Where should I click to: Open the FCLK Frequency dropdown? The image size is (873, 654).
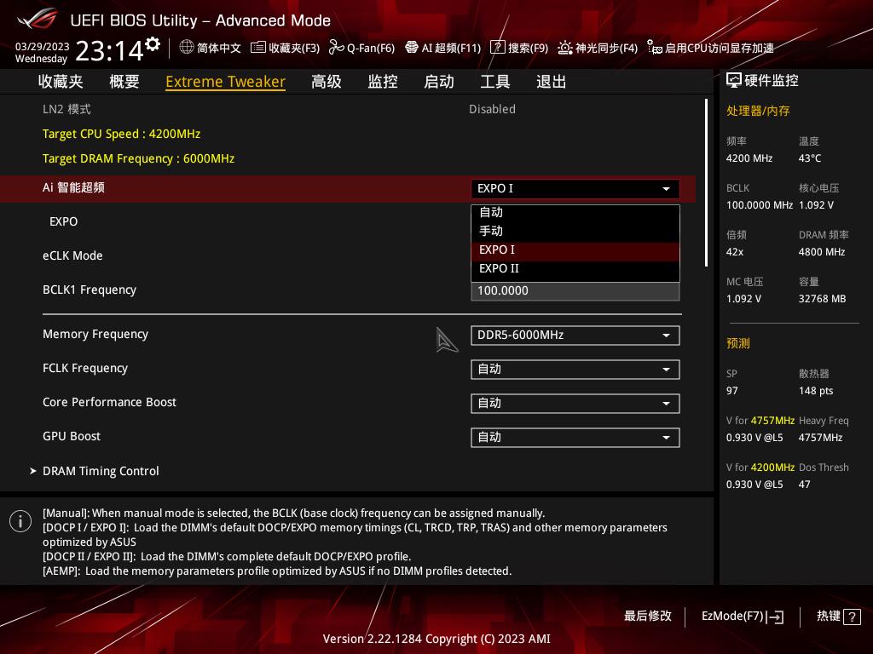click(575, 370)
